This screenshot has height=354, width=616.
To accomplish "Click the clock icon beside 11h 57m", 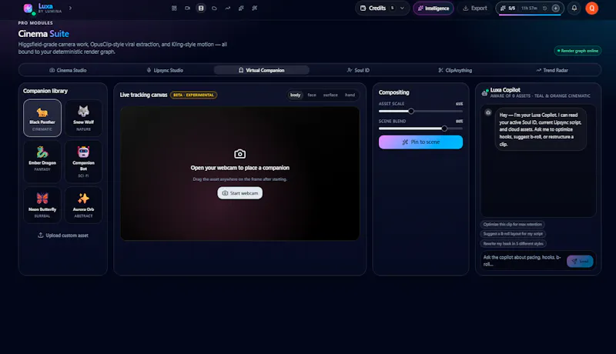I will click(x=544, y=8).
